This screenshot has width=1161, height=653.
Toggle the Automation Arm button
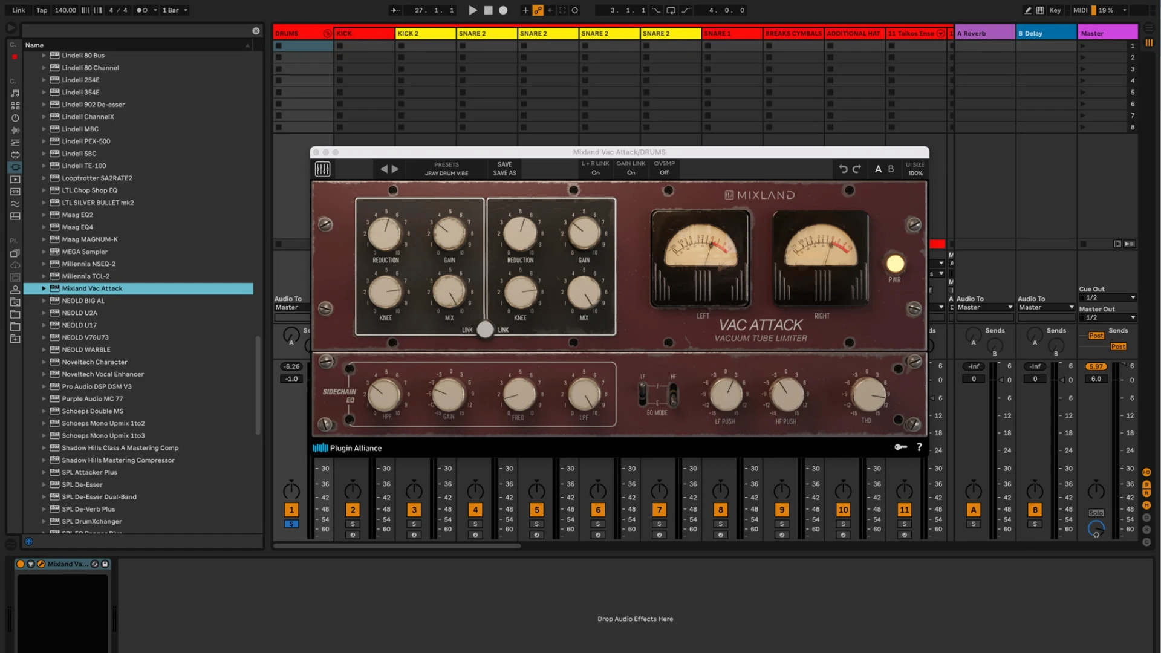point(538,10)
